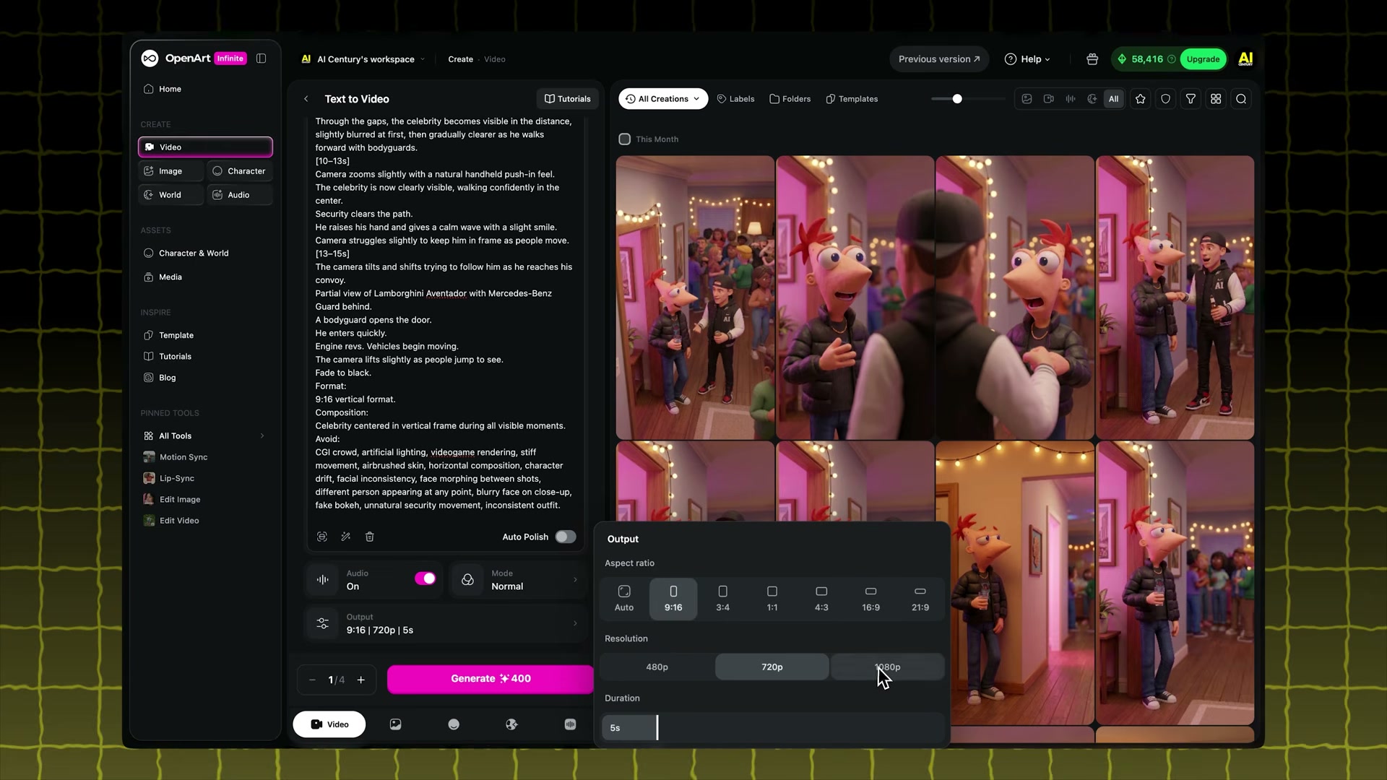Open the Help dropdown menu
The image size is (1387, 780).
(1027, 59)
